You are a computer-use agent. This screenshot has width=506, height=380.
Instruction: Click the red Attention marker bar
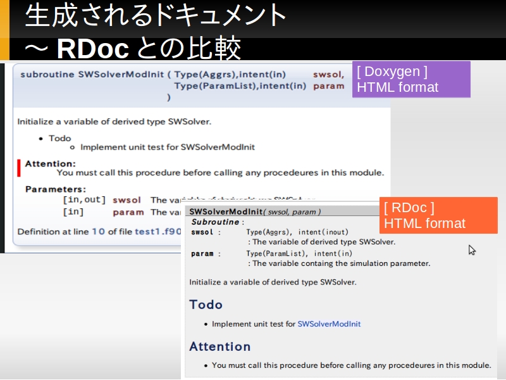tap(19, 168)
